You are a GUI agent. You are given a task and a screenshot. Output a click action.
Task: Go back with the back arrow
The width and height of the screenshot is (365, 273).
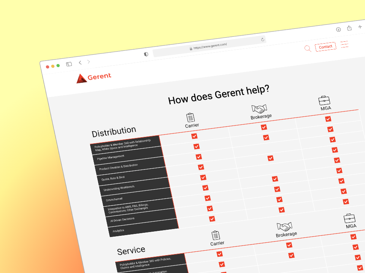pos(80,63)
